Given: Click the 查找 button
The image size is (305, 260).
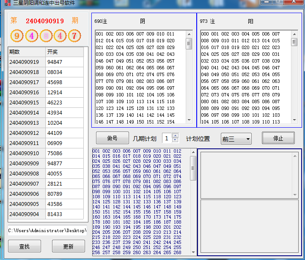Looking at the screenshot, I should (x=25, y=246).
